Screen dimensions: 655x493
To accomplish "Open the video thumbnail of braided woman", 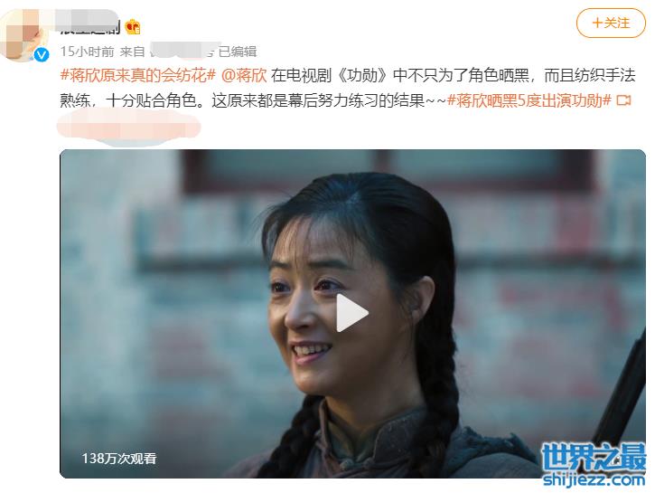I will [x=352, y=314].
